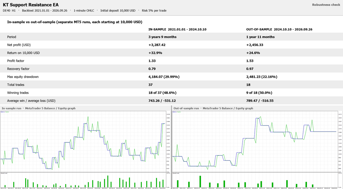
Task: Click the "1 year 11 months" value
Action: 260,37
